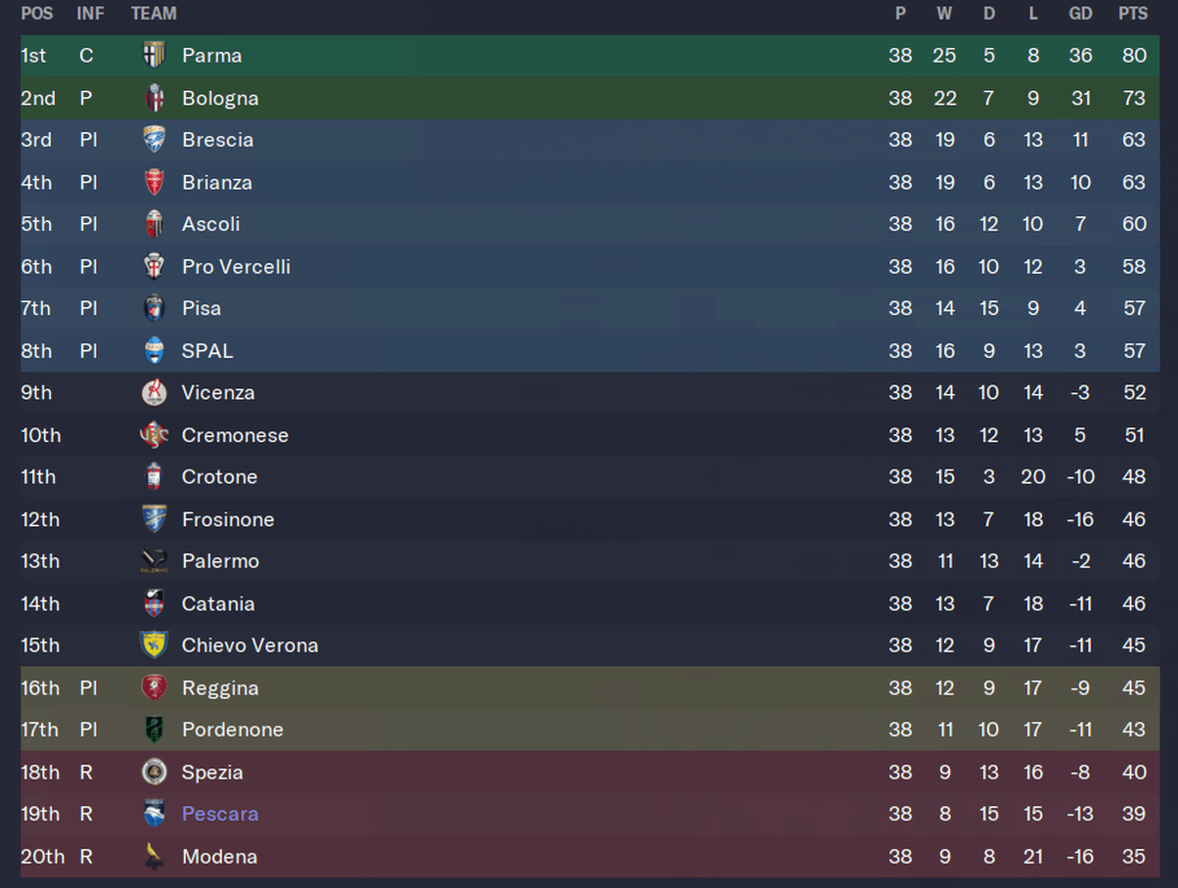Click the Chievo Verona yellow crest
Viewport: 1178px width, 888px height.
point(154,645)
